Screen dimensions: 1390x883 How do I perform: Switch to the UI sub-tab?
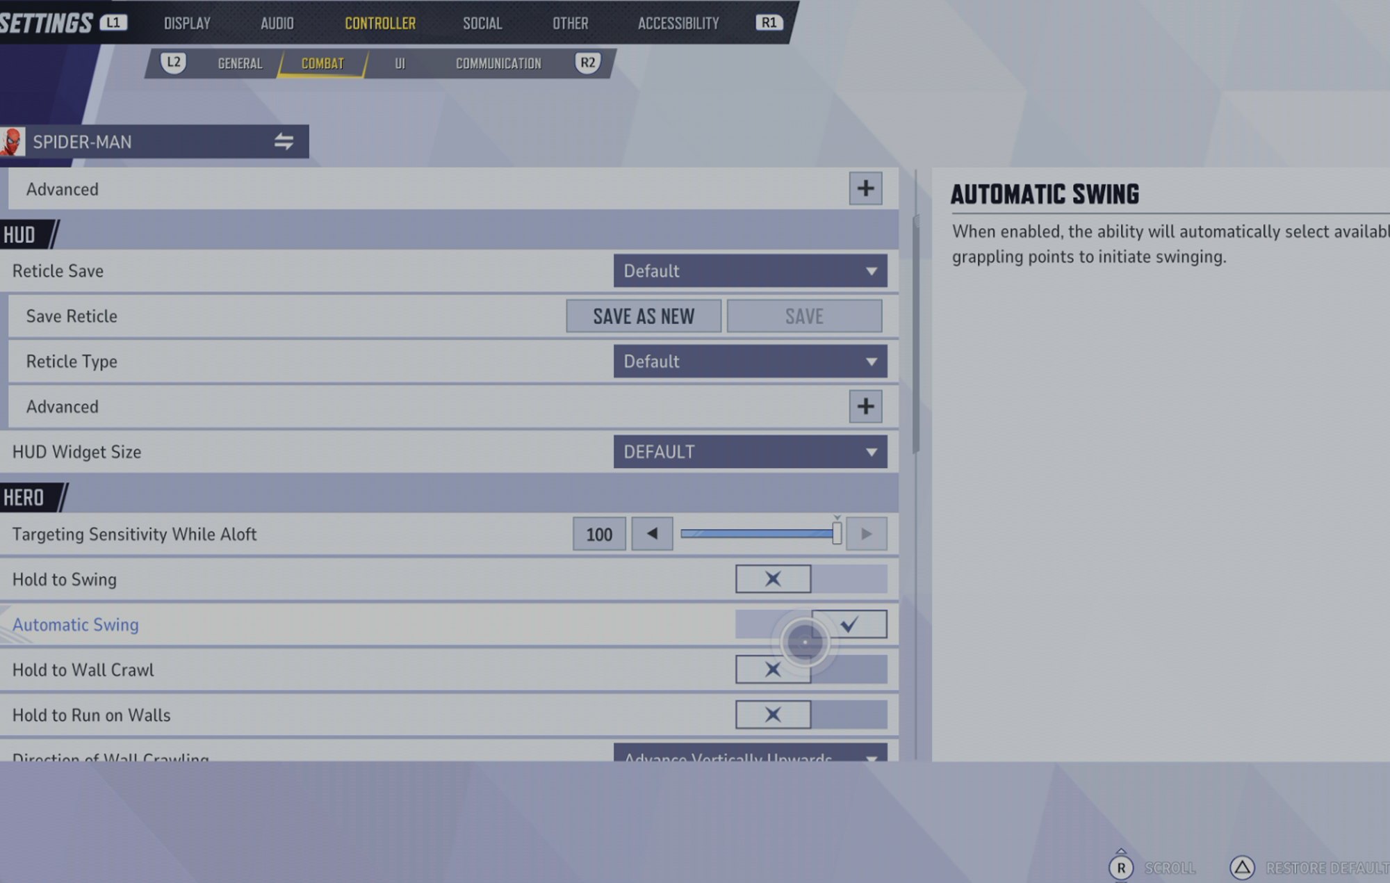coord(400,63)
